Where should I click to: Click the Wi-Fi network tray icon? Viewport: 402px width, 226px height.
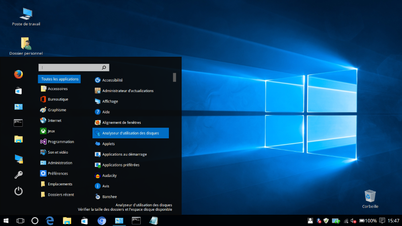tap(346, 220)
